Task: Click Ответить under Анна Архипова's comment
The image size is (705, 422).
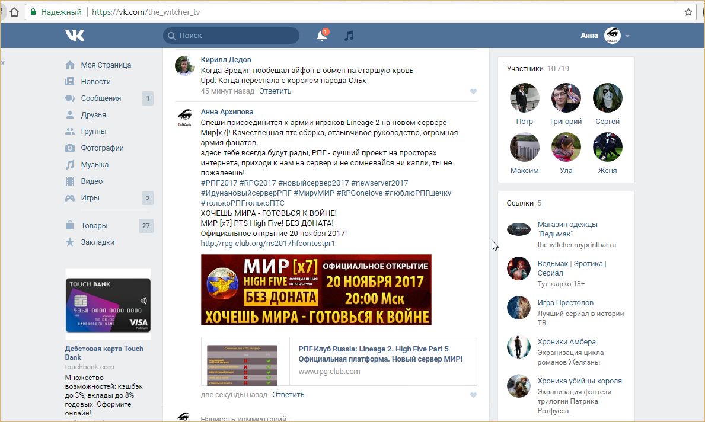Action: 288,395
